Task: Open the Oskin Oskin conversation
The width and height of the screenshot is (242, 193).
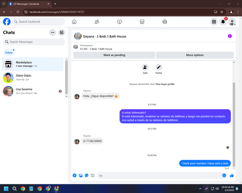Action: pos(32,78)
